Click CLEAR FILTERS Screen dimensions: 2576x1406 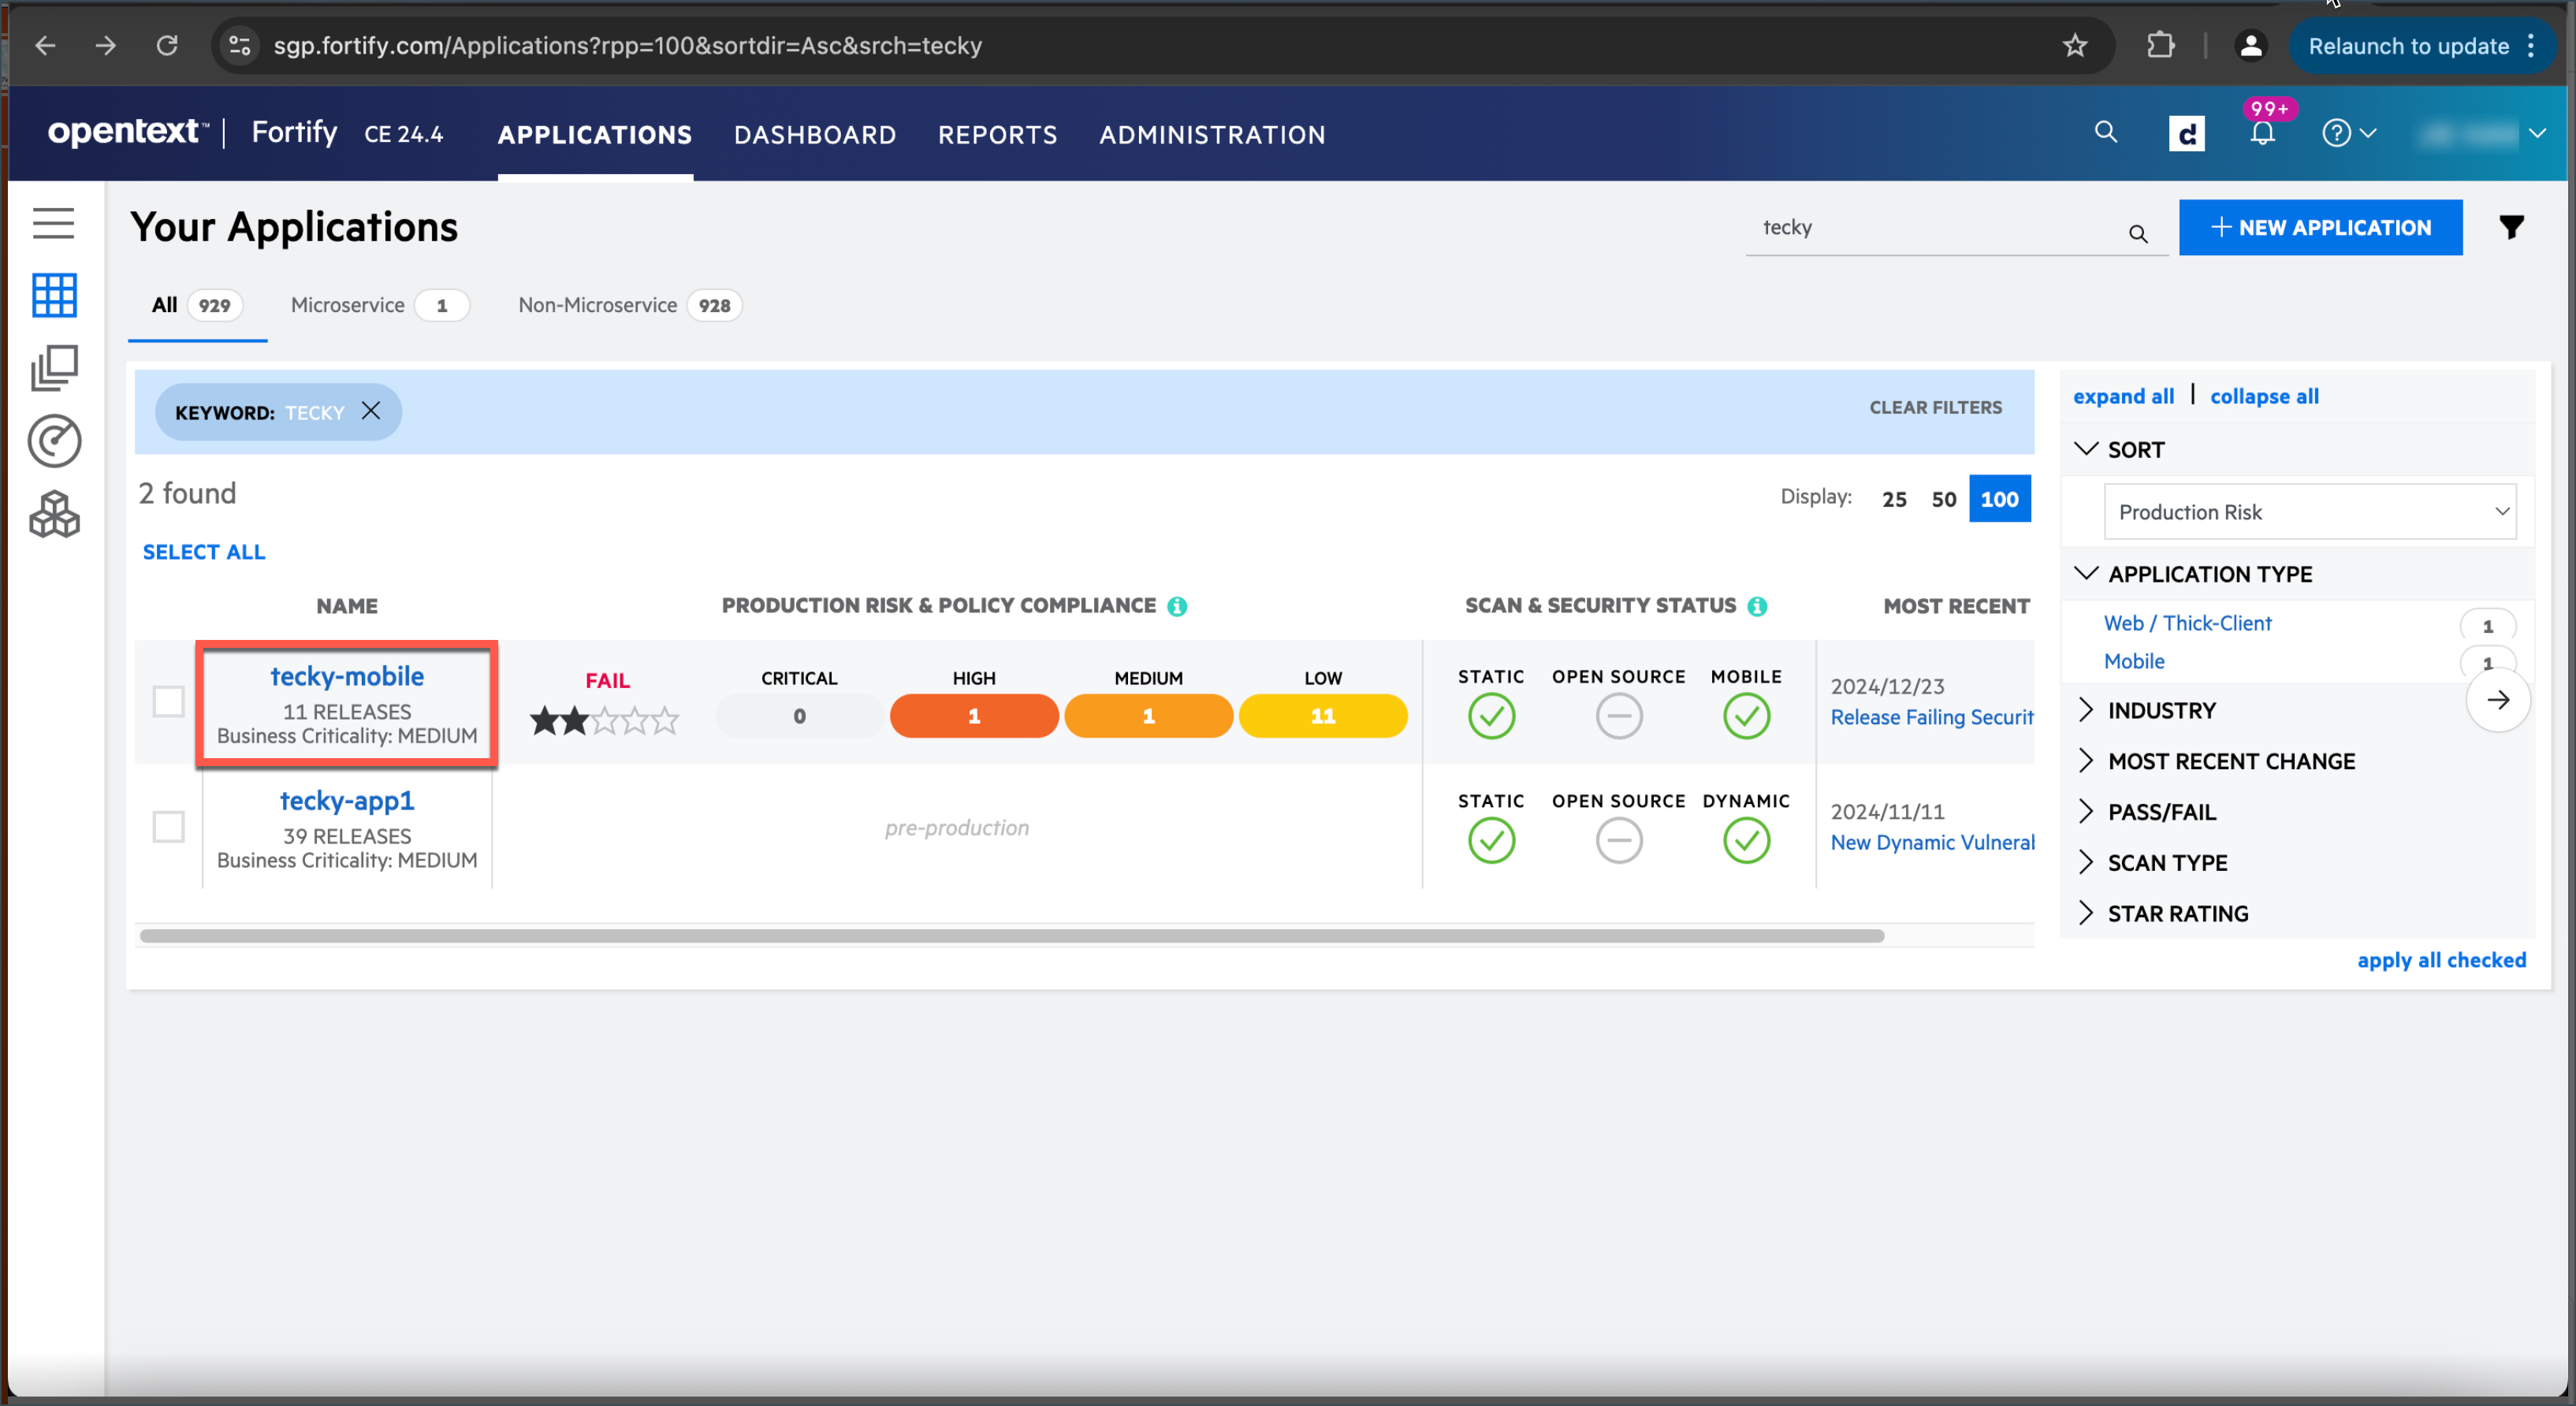click(1935, 408)
